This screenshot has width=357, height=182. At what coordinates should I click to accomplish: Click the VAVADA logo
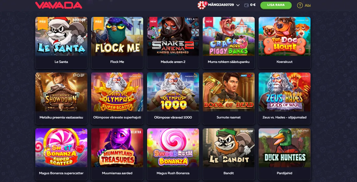click(x=59, y=5)
